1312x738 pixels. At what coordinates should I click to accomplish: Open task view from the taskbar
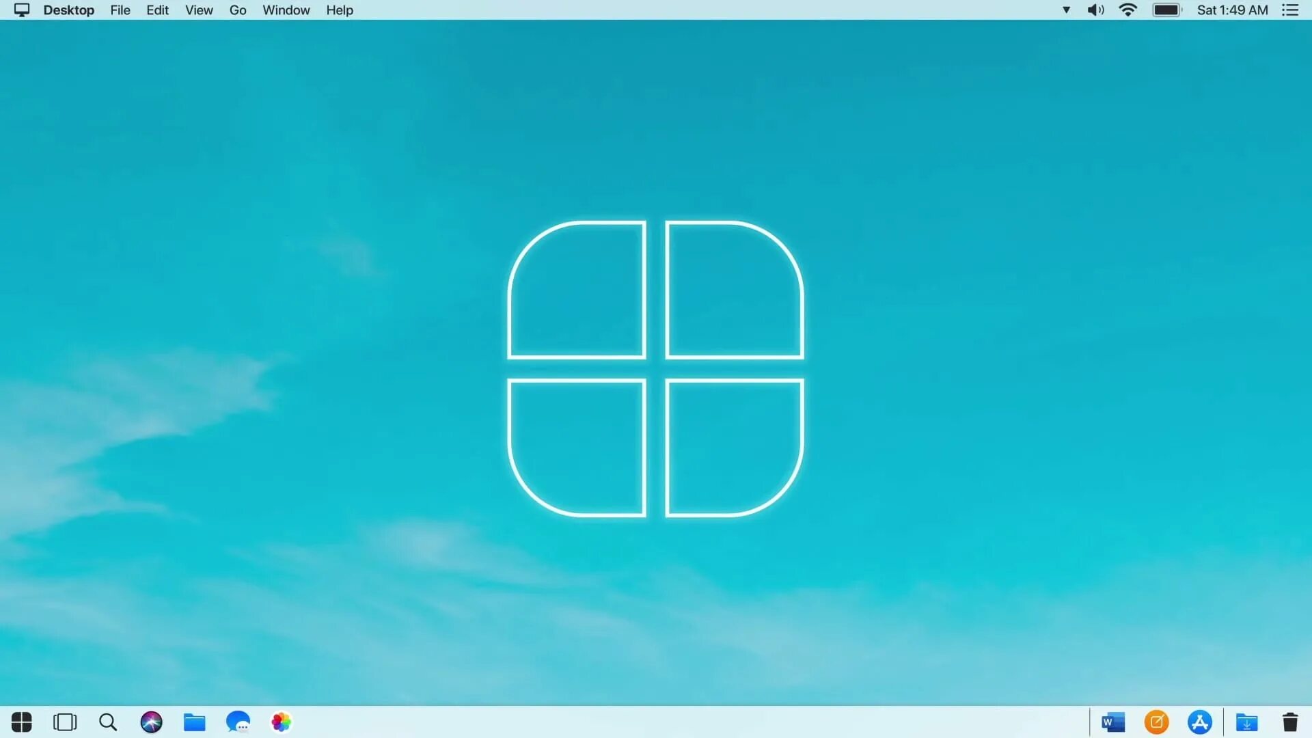point(65,722)
